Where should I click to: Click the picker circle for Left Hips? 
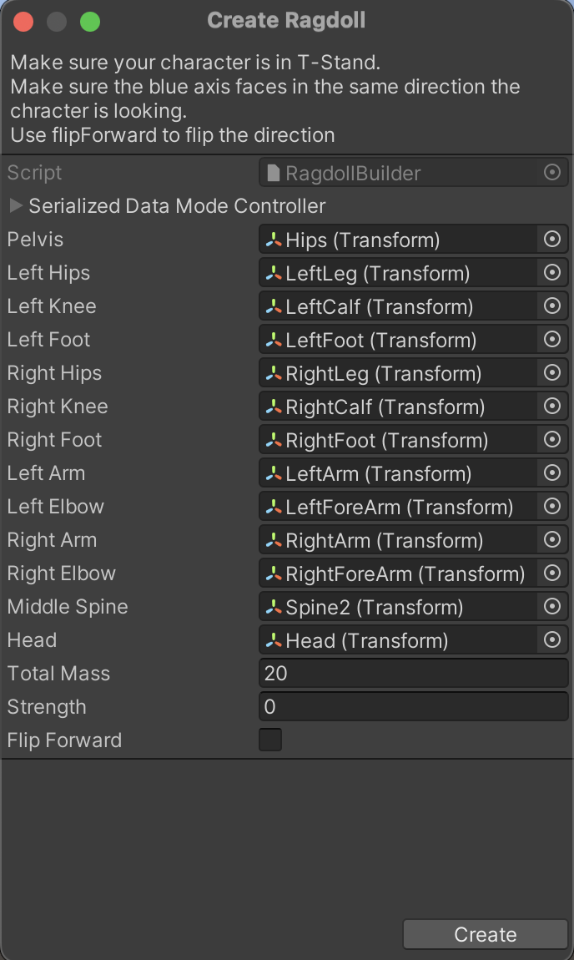click(551, 273)
